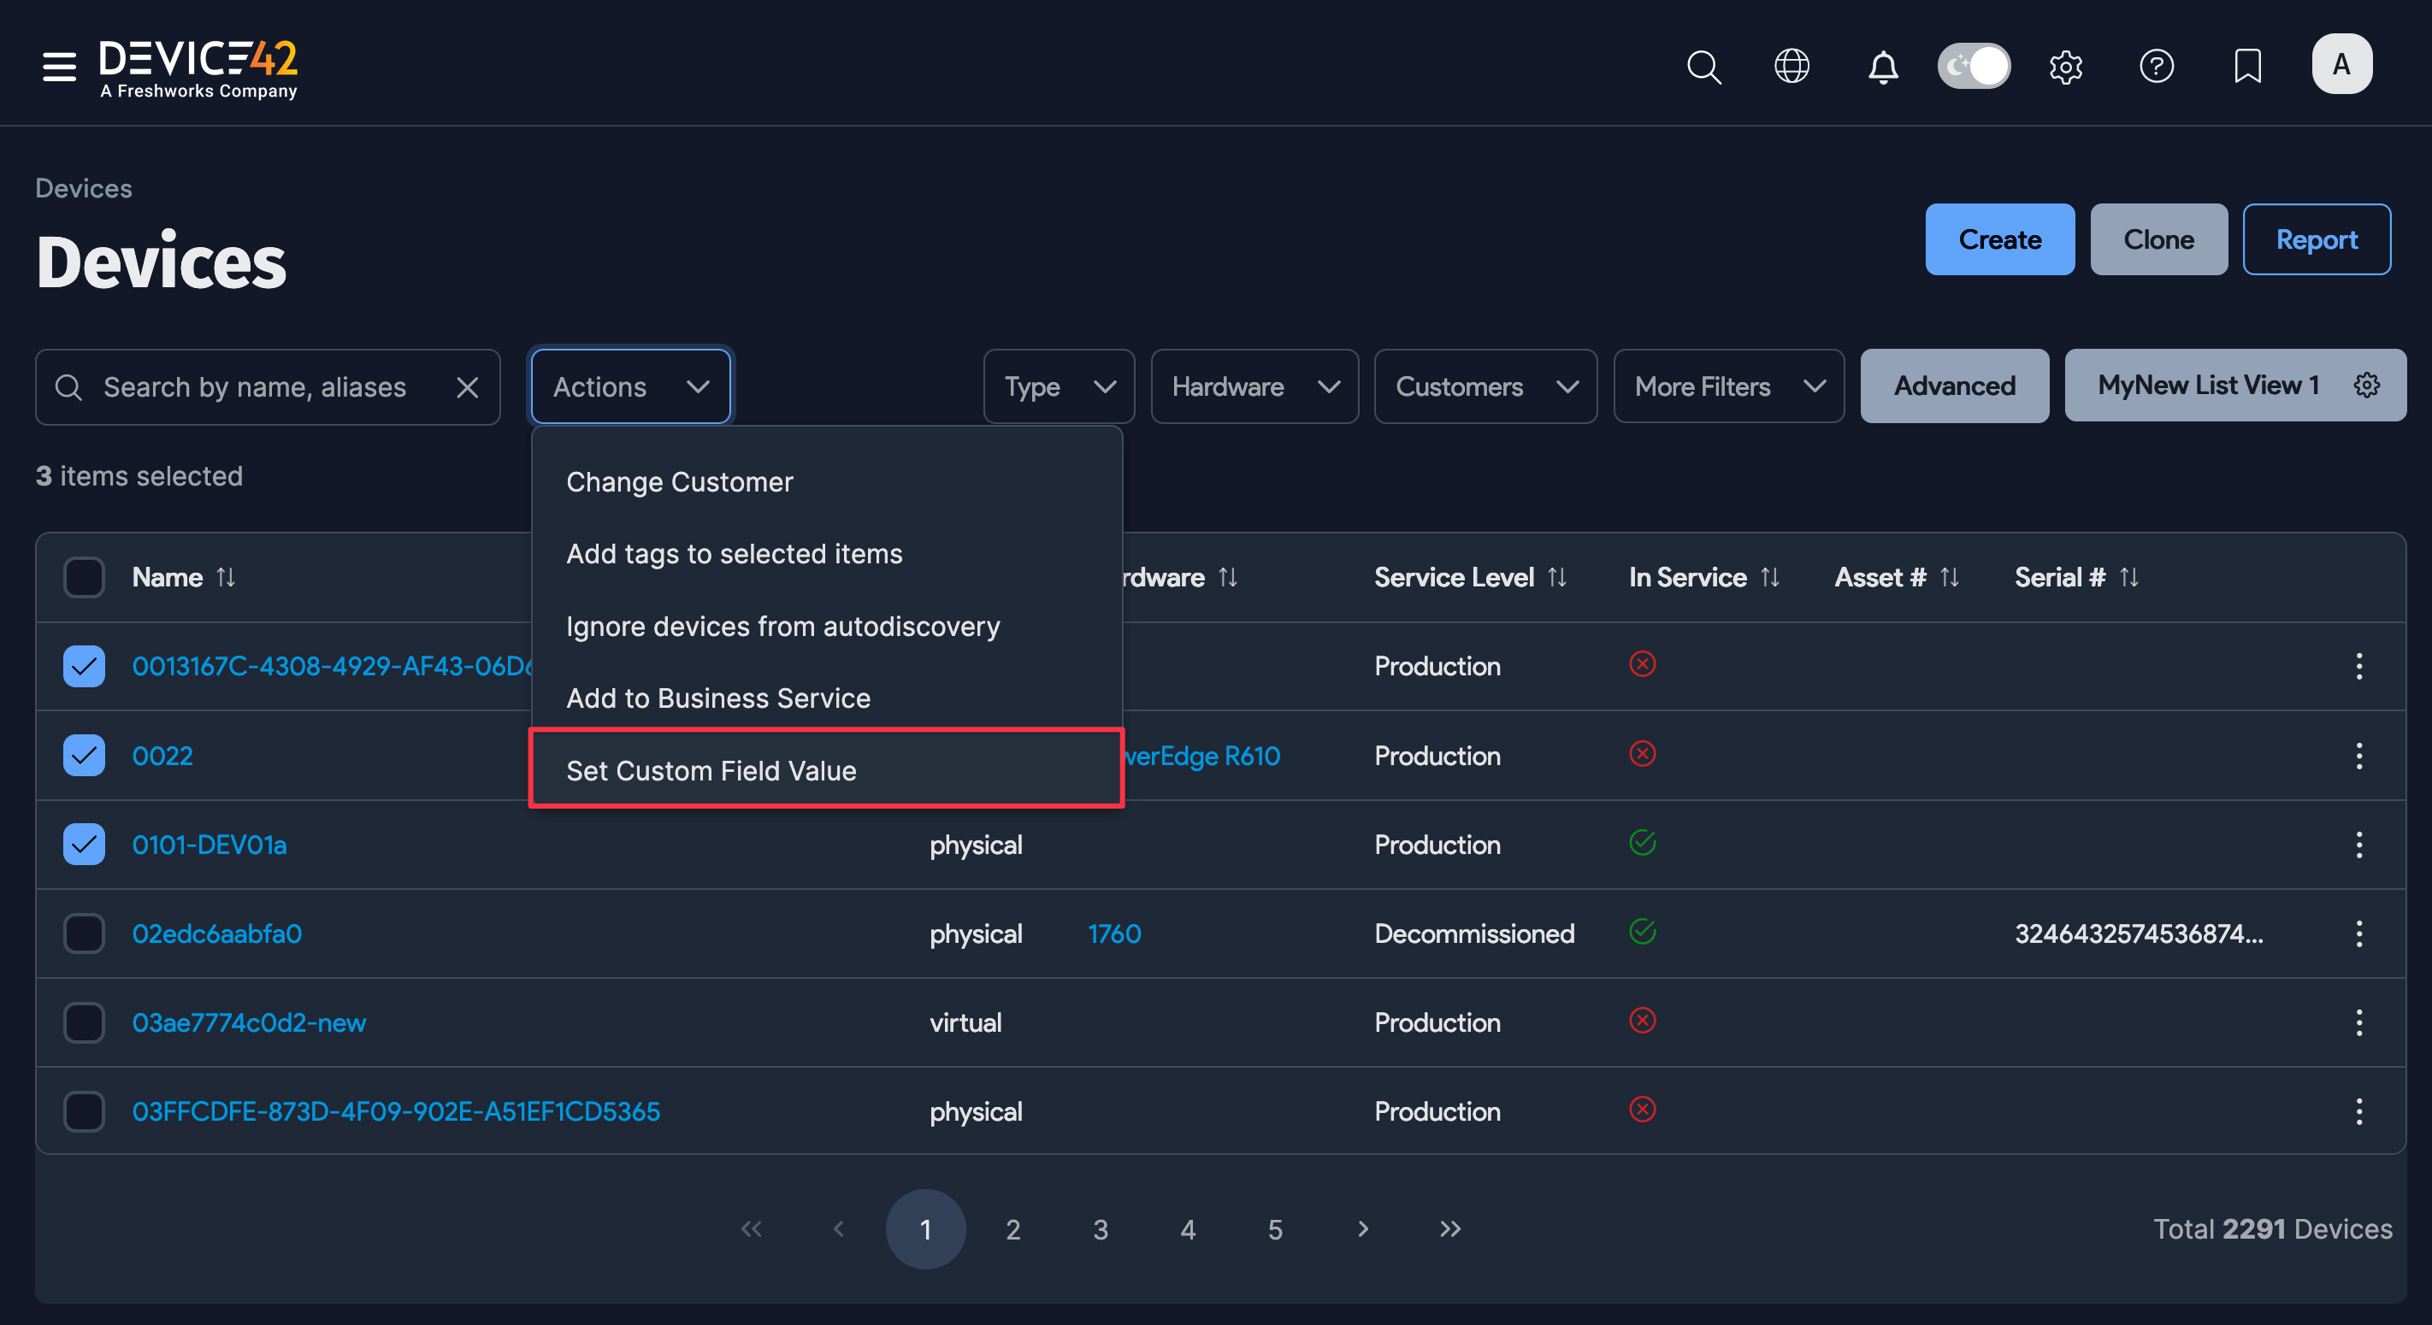Expand the Hardware filter dropdown
Screen dimensions: 2432x1325
1254,386
